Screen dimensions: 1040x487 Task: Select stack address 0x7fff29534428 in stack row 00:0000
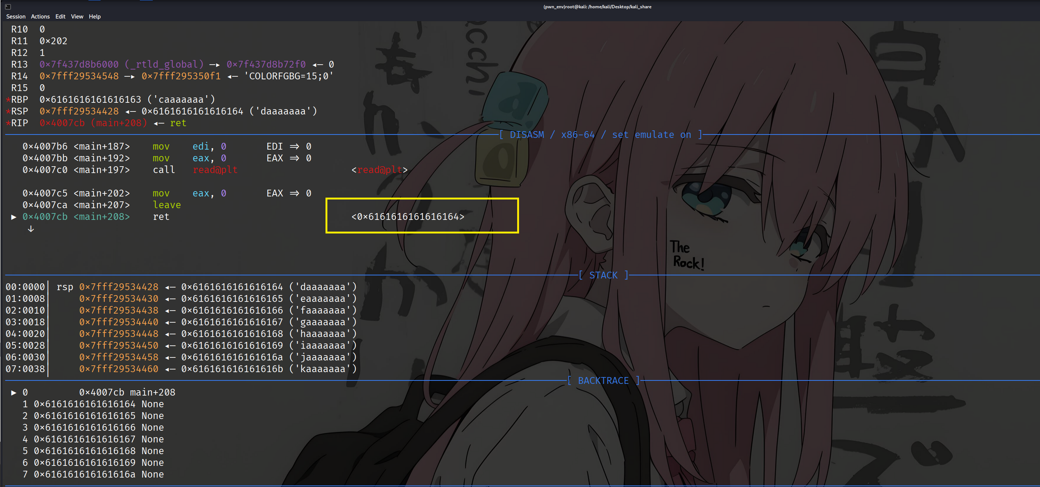(119, 287)
